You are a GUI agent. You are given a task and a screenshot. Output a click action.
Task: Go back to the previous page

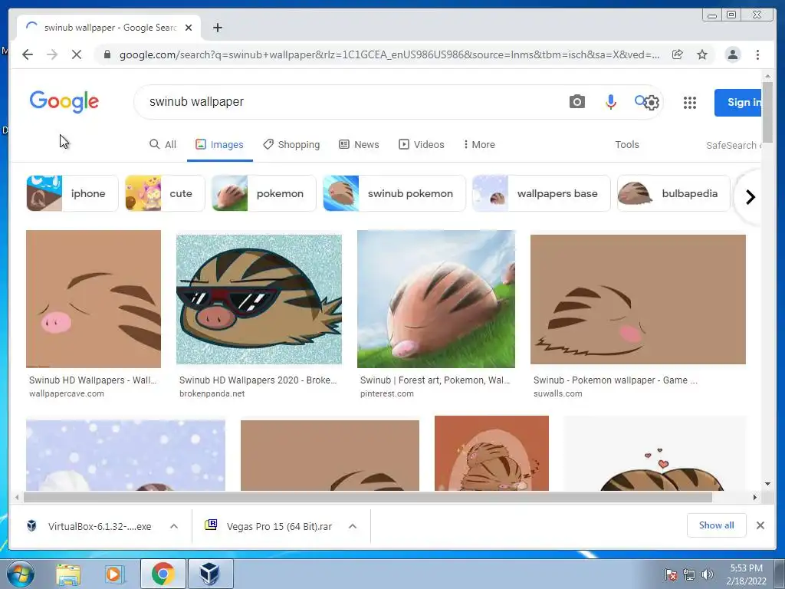[28, 54]
